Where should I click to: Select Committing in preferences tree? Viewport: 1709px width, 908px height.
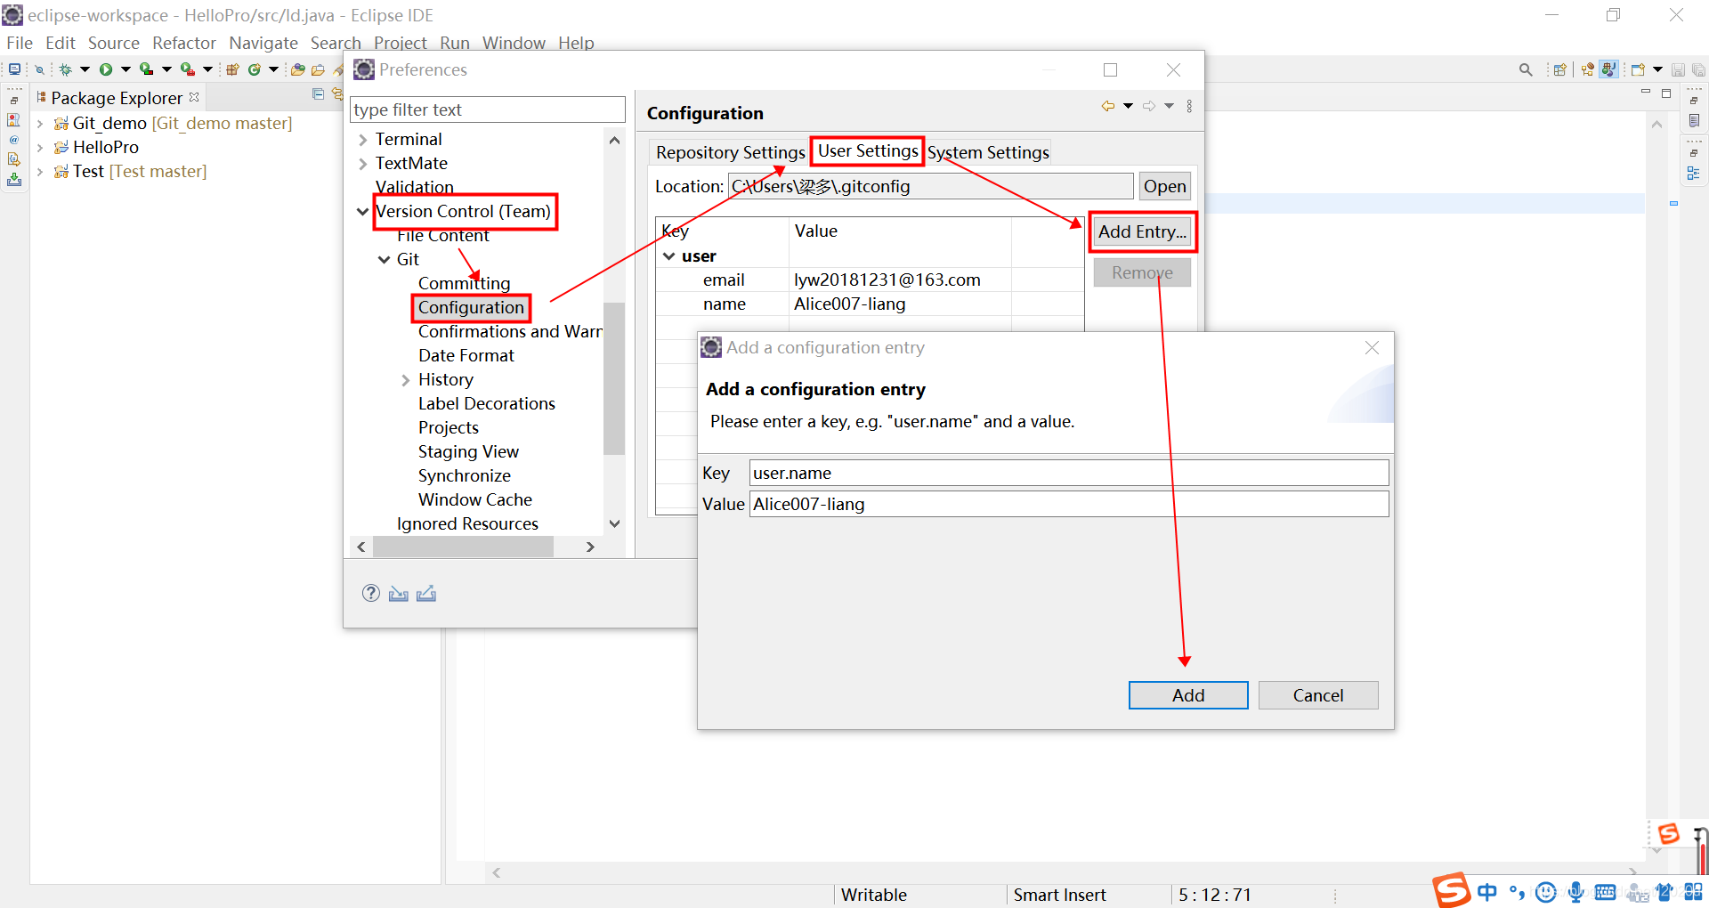click(464, 283)
